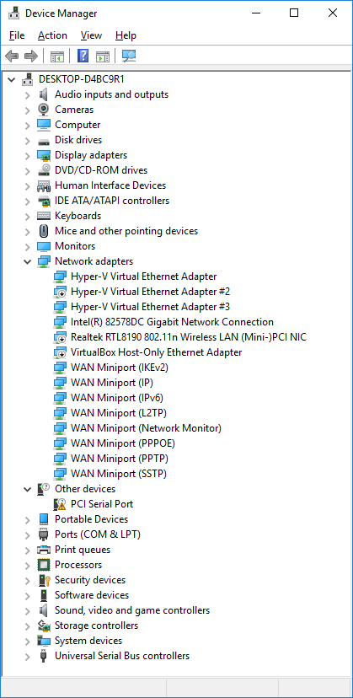This screenshot has width=353, height=698.
Task: Open the View menu
Action: coord(91,35)
